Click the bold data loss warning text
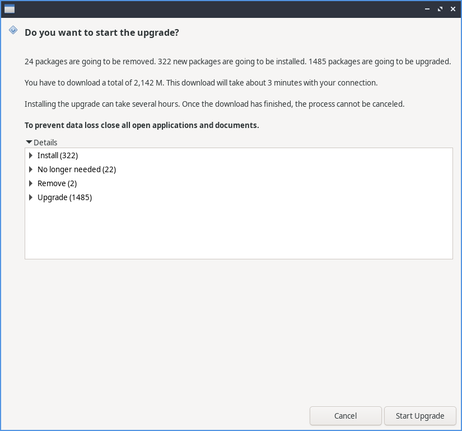 click(142, 125)
